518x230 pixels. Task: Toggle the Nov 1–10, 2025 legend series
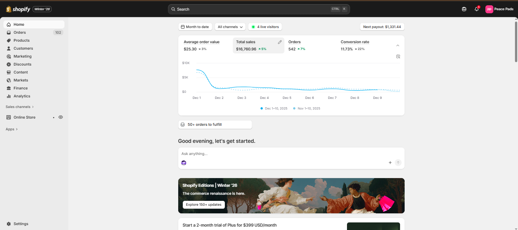(x=307, y=108)
